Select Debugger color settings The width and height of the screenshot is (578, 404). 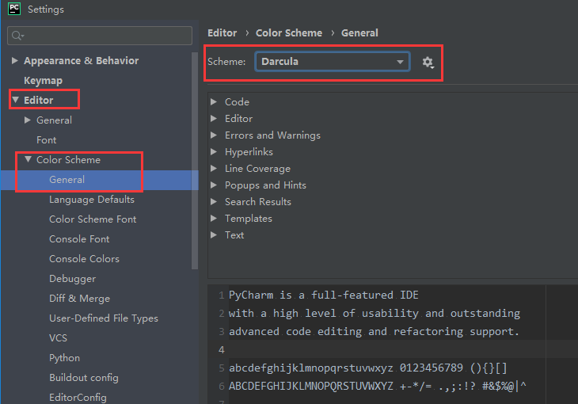click(x=73, y=279)
